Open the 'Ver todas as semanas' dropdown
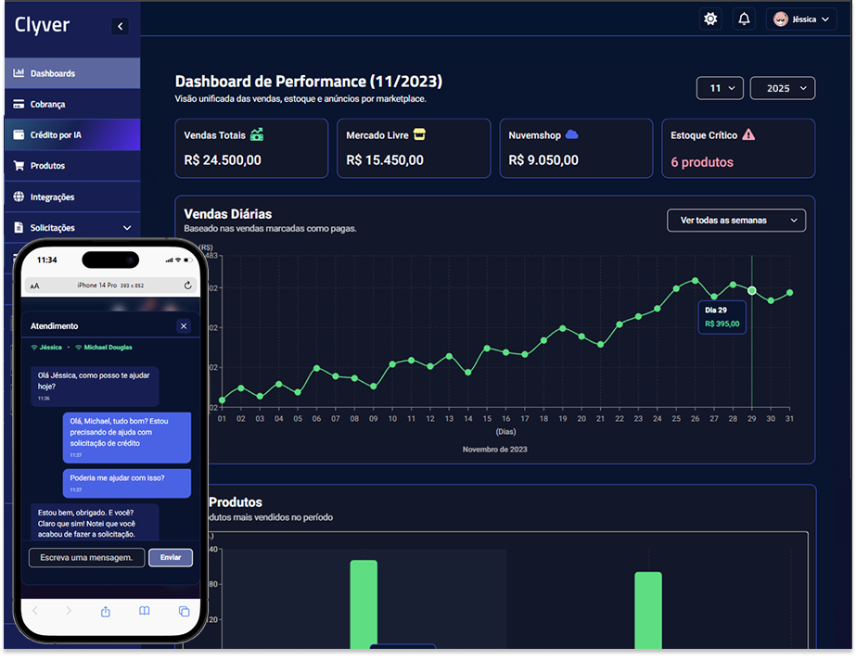856x660 pixels. point(736,221)
